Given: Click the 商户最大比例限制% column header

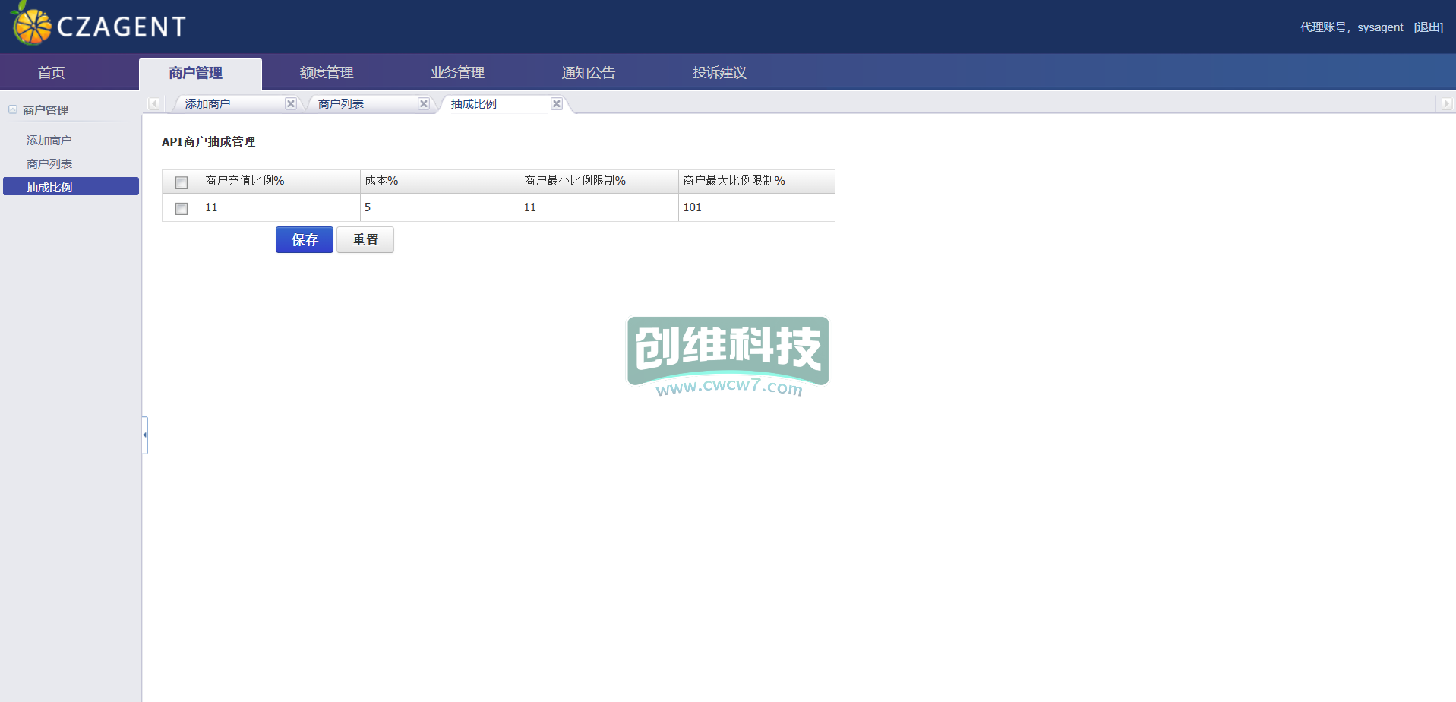Looking at the screenshot, I should (x=756, y=181).
